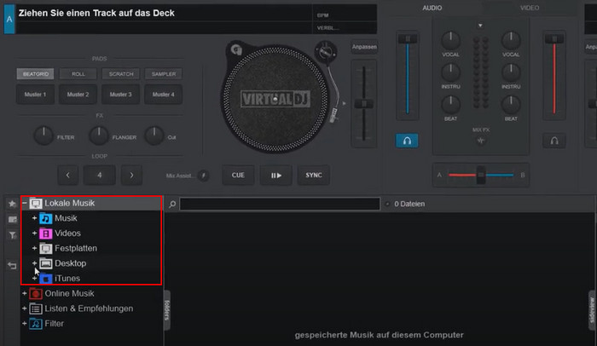Select the SAMPLER pad mode

(x=164, y=74)
